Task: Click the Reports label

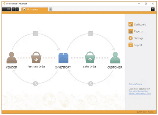Action: pyautogui.click(x=138, y=31)
